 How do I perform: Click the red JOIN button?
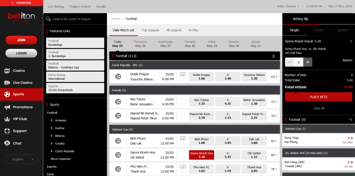pos(21,40)
